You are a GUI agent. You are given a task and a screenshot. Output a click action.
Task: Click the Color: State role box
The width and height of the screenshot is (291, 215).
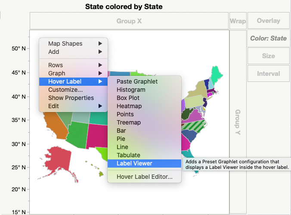pos(268,38)
